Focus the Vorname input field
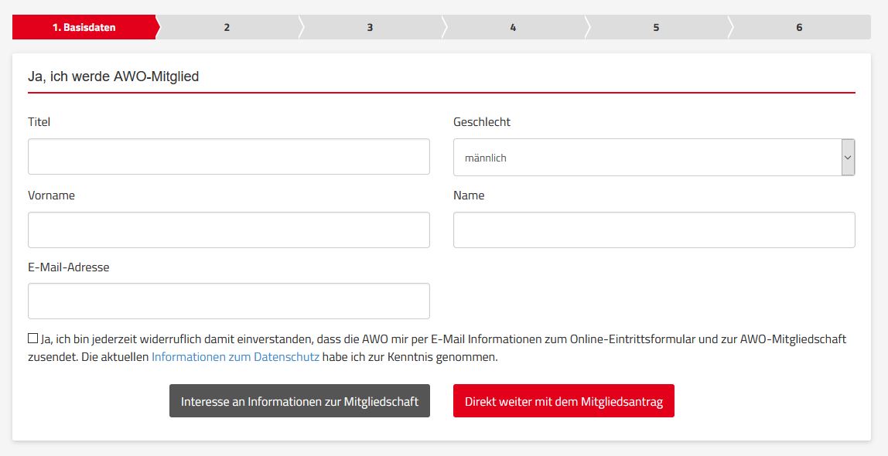 228,230
